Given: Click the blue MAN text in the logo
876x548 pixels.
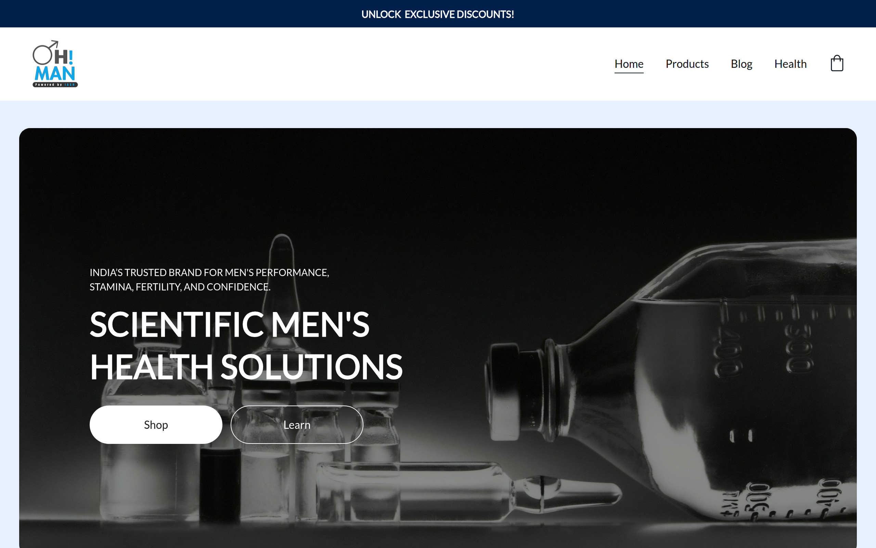Looking at the screenshot, I should [x=55, y=74].
